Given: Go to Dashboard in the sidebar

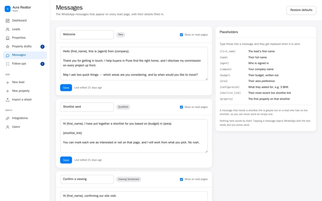Looking at the screenshot, I should coord(25,21).
